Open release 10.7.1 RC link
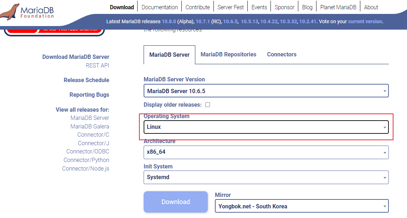The image size is (407, 218). 203,21
